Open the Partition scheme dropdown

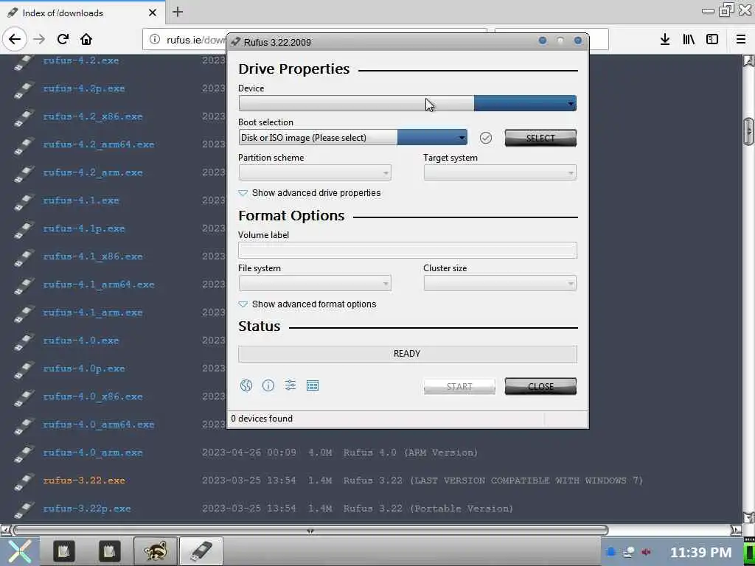(315, 172)
